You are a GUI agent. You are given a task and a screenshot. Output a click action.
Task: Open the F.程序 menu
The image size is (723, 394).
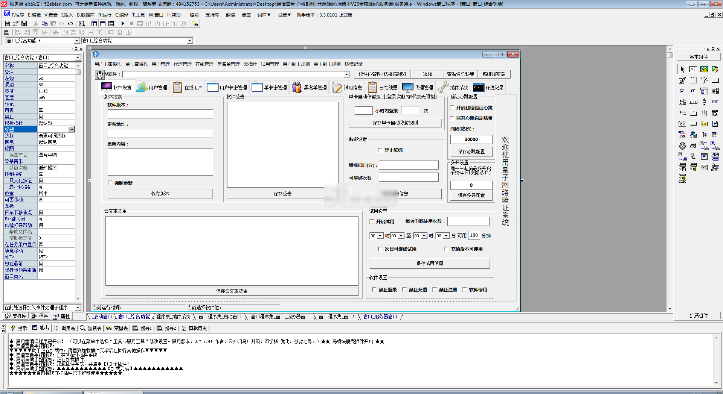click(18, 15)
